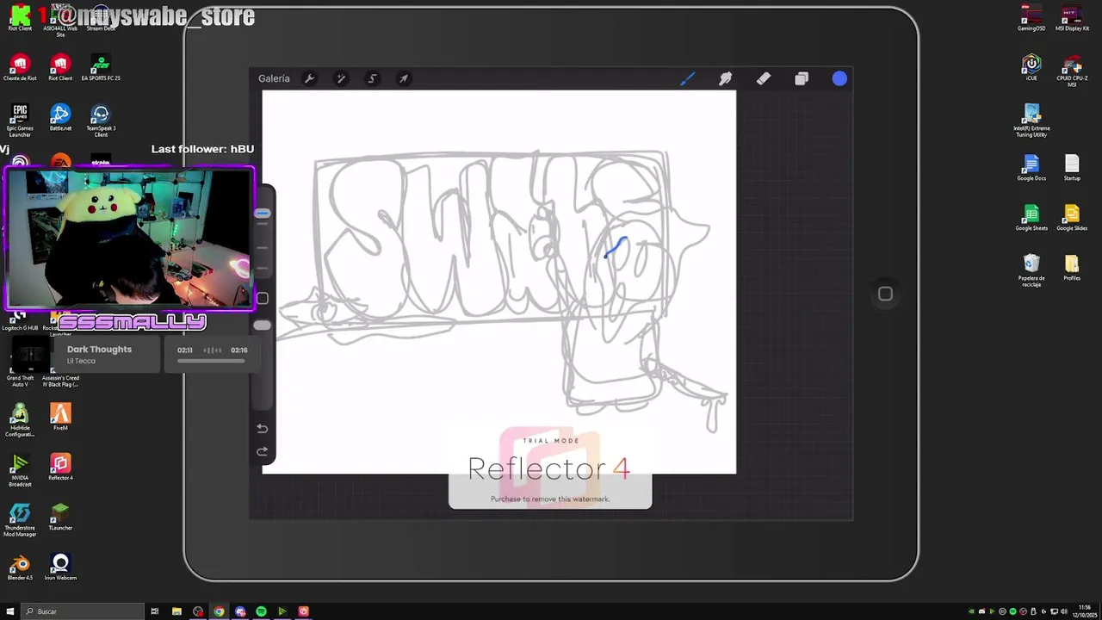Click the brush opacity slider handle
Viewport: 1102px width, 620px height.
[x=263, y=325]
